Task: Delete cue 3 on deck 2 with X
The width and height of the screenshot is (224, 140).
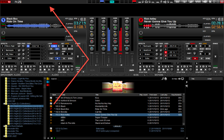Action: point(183,52)
